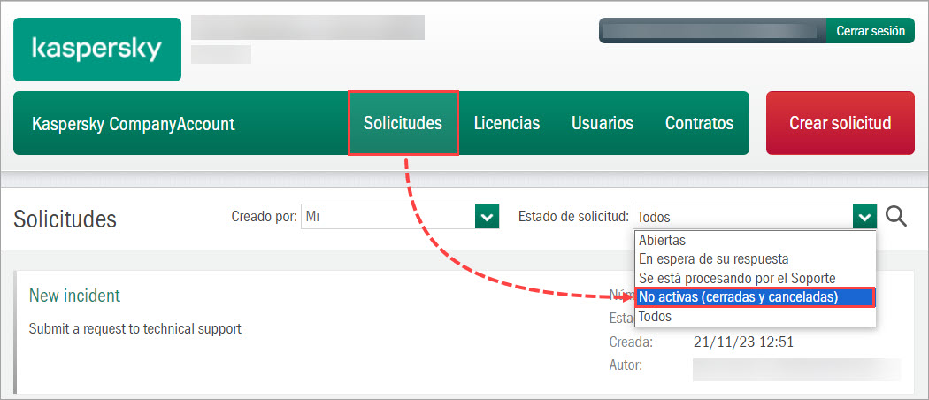Click the Creada: label
Viewport: 929px width, 400px height.
[x=630, y=342]
